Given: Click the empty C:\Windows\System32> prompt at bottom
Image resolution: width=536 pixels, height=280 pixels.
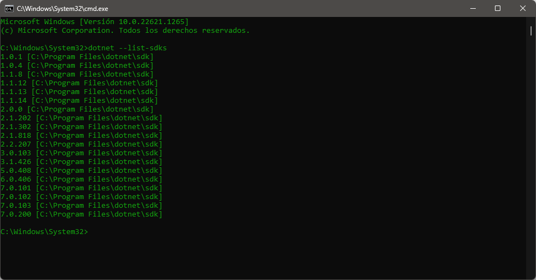Looking at the screenshot, I should click(44, 232).
